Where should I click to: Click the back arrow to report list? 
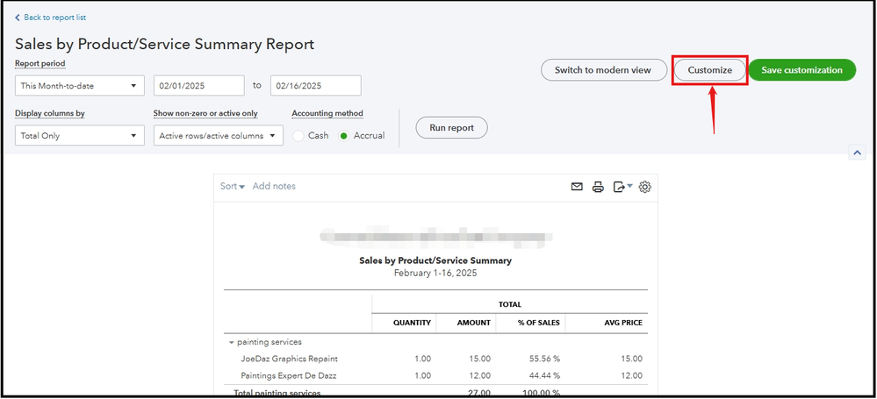click(x=18, y=18)
